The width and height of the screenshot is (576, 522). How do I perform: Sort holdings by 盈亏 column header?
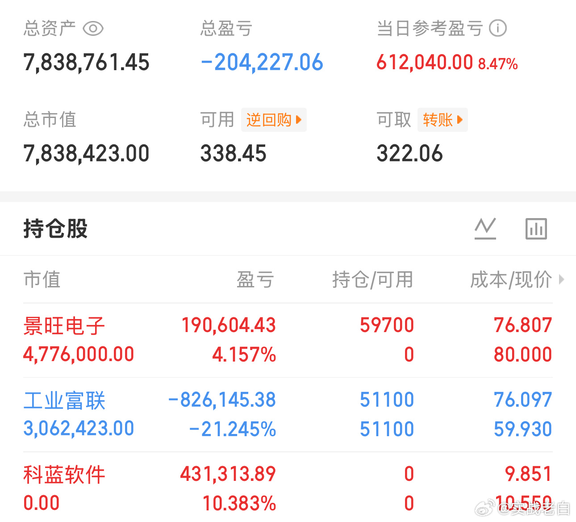tap(255, 280)
